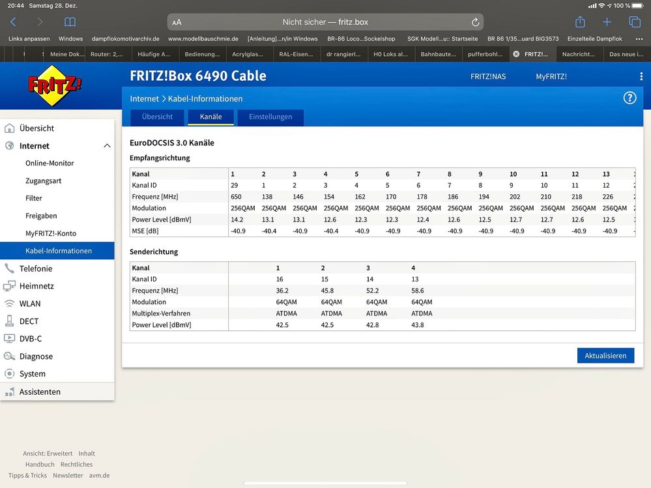651x488 pixels.
Task: Open Filter menu entry
Action: click(34, 198)
